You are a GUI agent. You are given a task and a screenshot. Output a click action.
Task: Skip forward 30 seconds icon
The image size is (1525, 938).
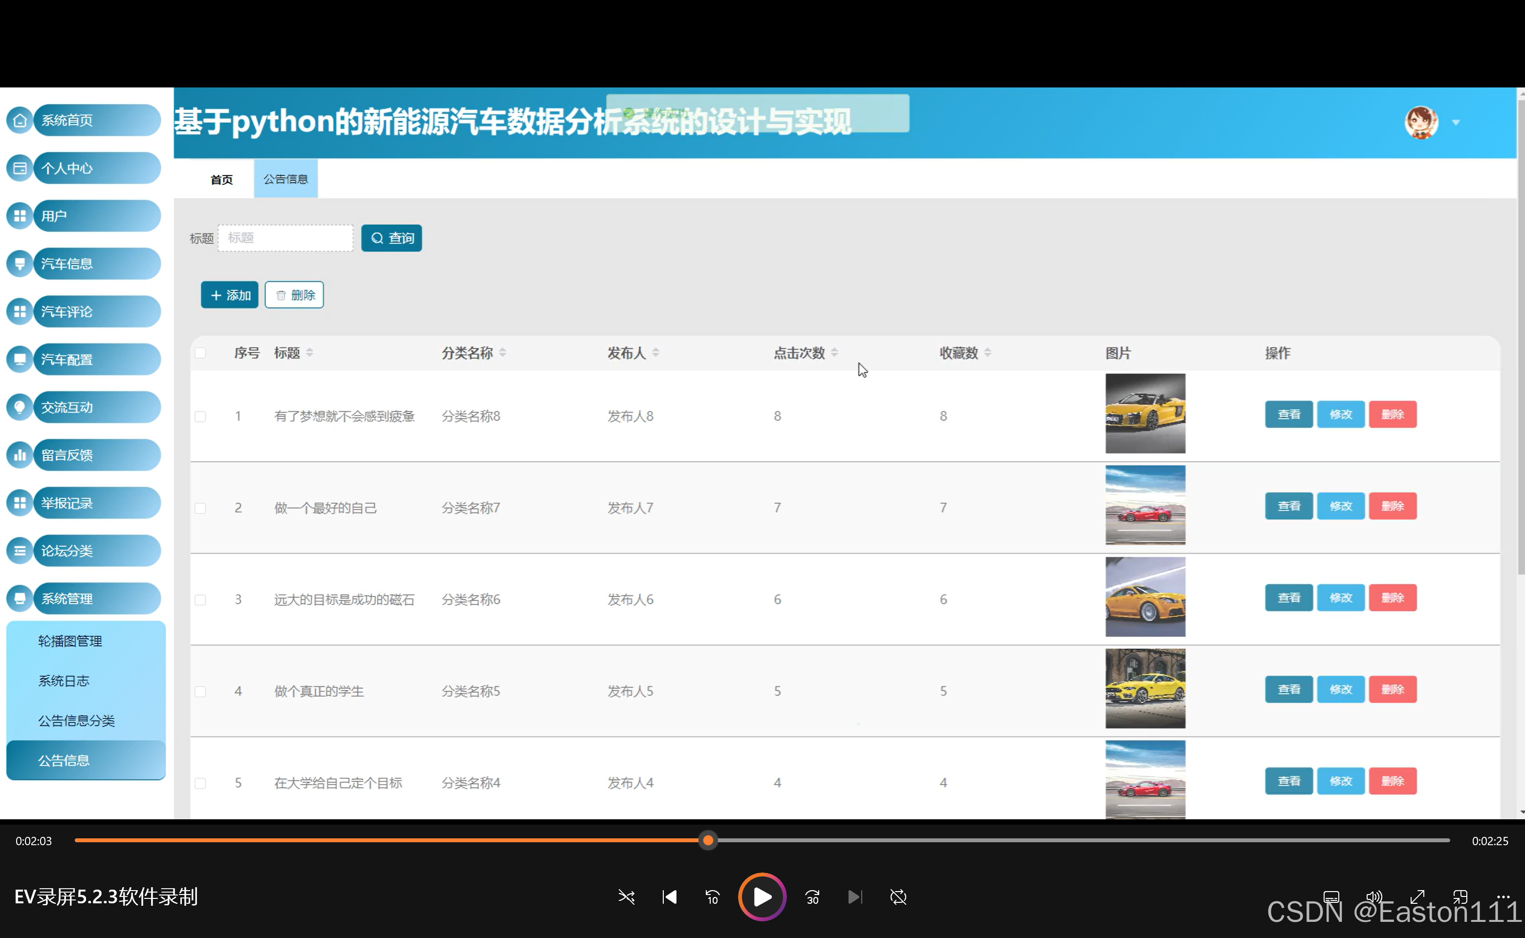[x=812, y=897]
